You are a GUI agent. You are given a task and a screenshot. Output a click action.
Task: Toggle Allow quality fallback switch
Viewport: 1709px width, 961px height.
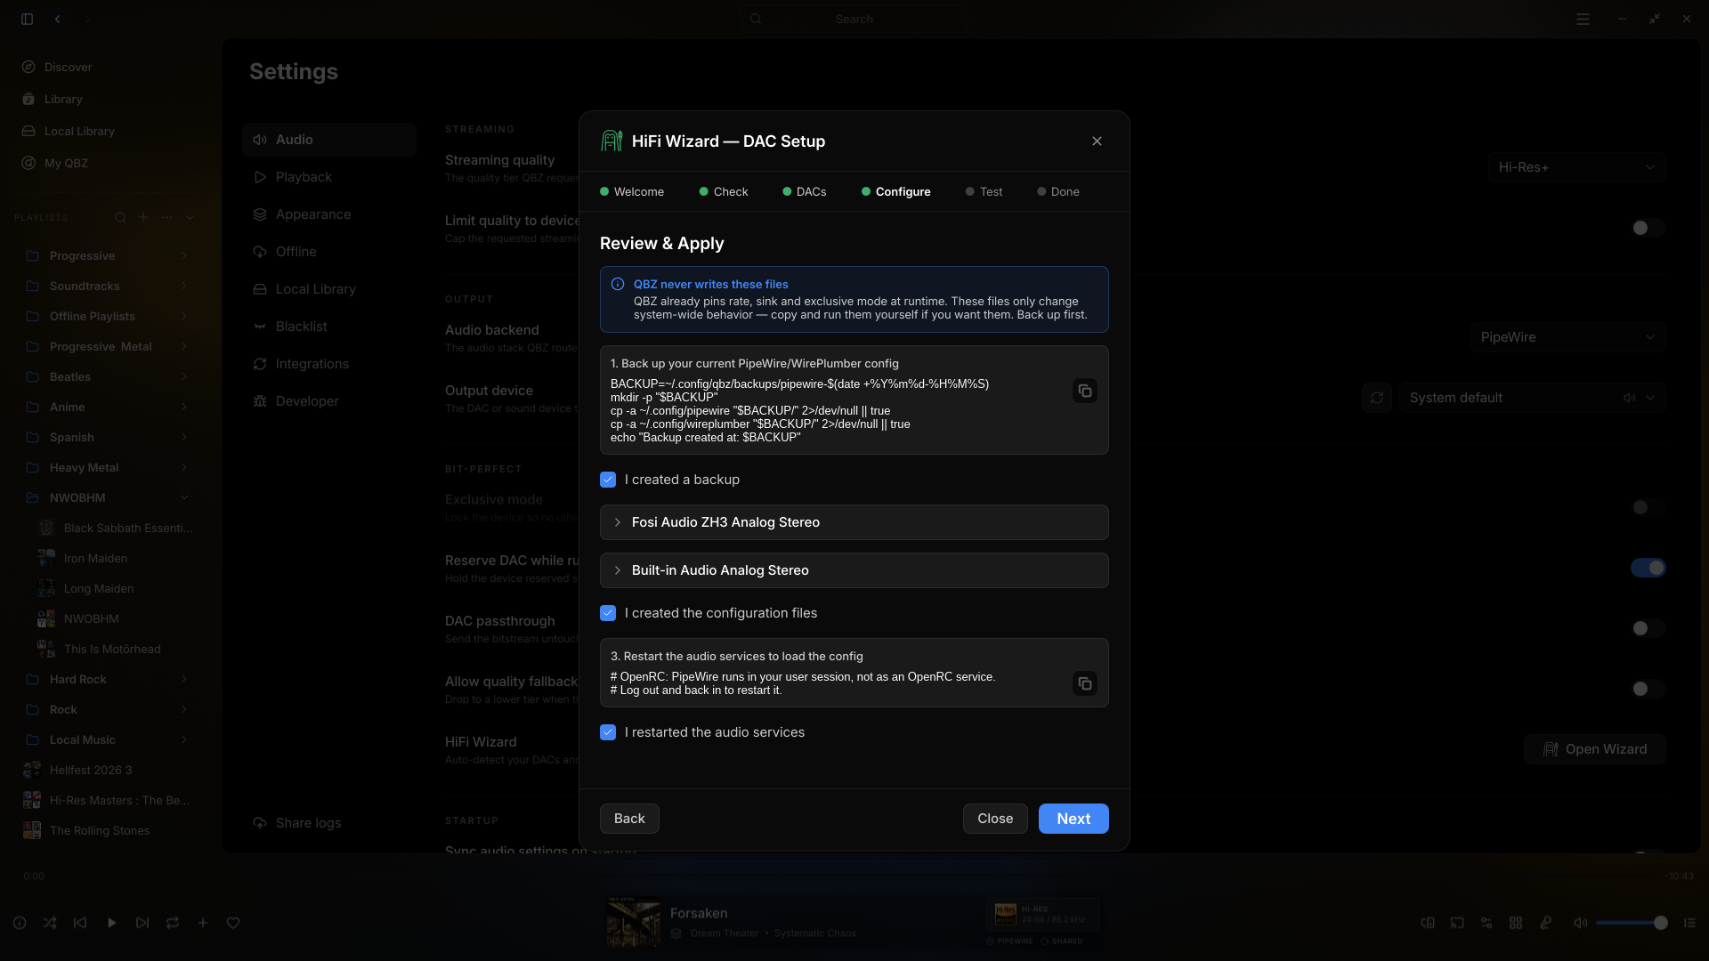1648,689
